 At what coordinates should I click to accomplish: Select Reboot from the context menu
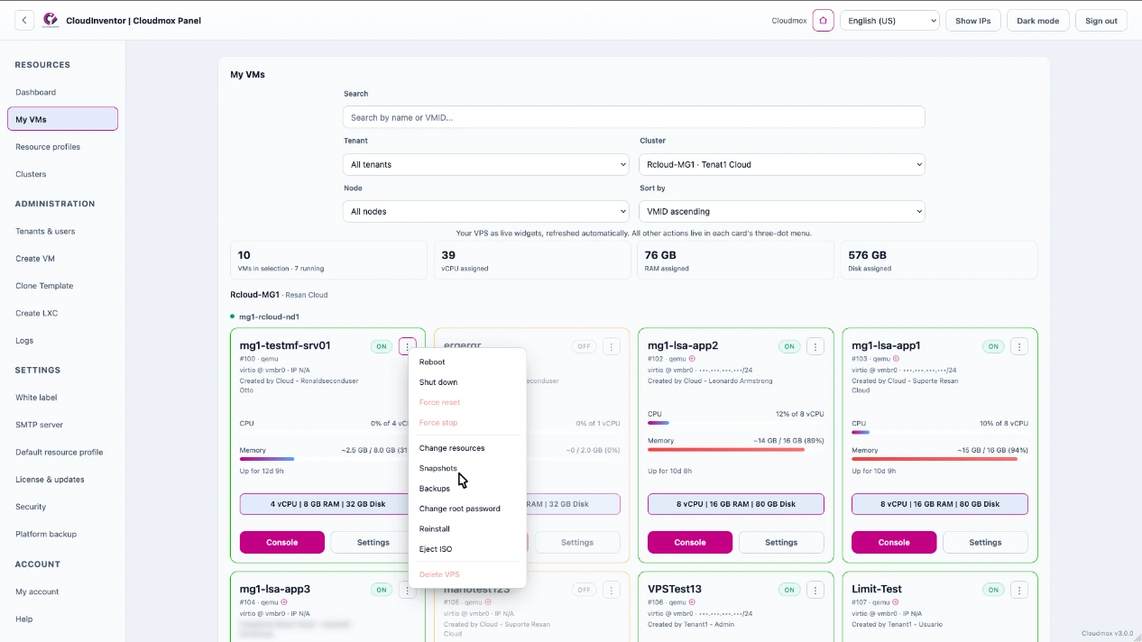(467, 362)
